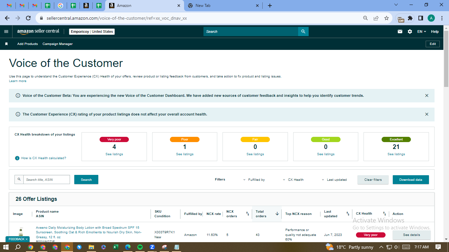449x252 pixels.
Task: Open the Help menu item
Action: tap(435, 31)
